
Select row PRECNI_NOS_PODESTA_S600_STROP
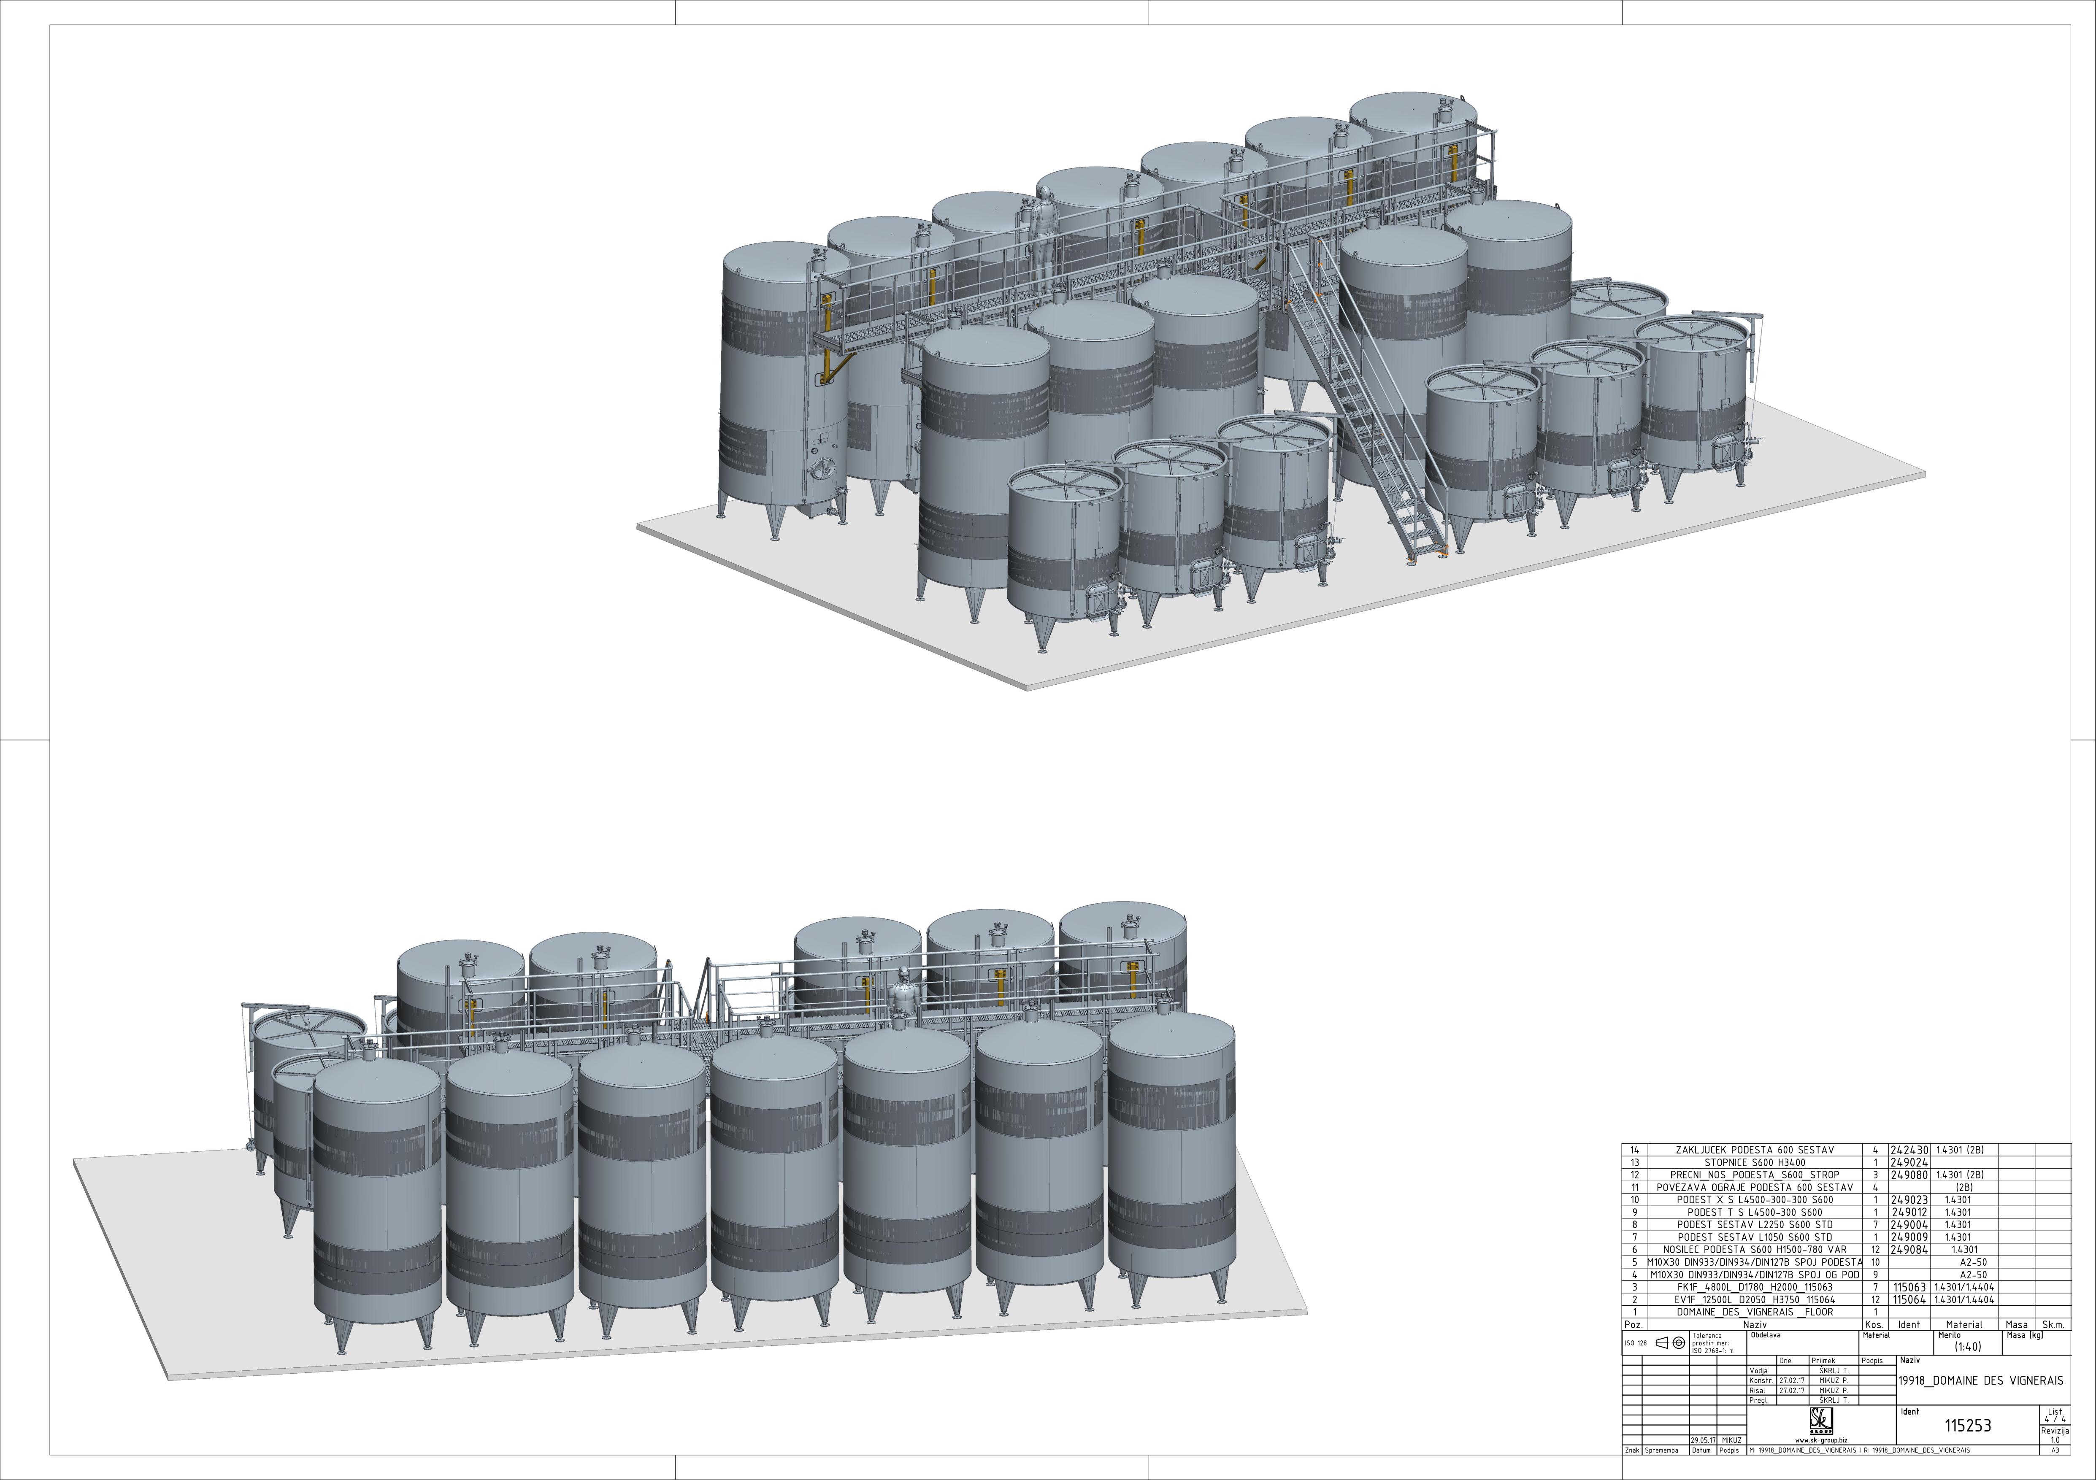1846,1175
